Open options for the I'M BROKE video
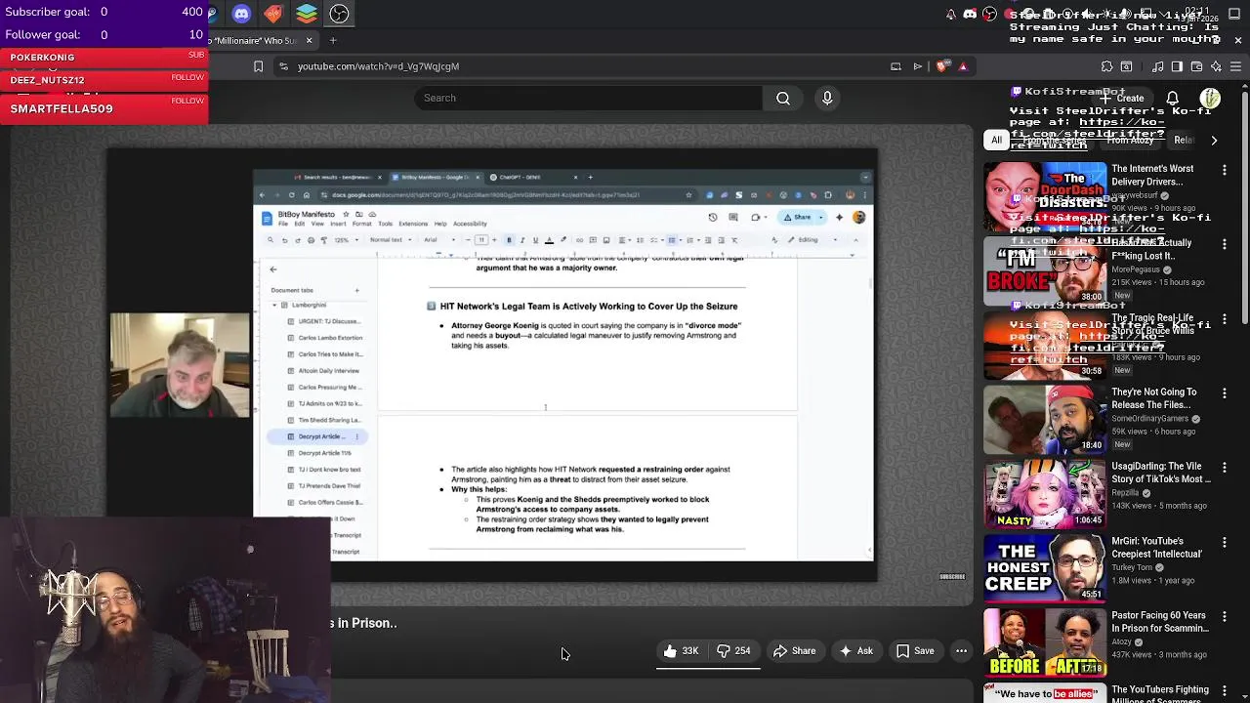The width and height of the screenshot is (1250, 703). click(x=1225, y=244)
